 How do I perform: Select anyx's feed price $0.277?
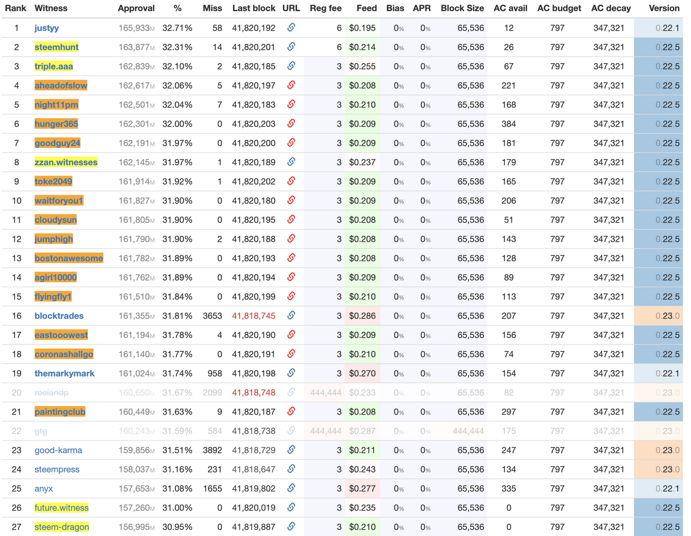[362, 488]
